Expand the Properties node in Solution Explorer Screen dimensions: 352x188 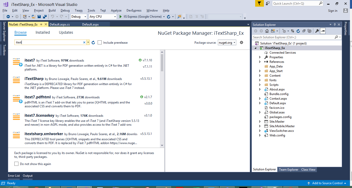(x=260, y=57)
